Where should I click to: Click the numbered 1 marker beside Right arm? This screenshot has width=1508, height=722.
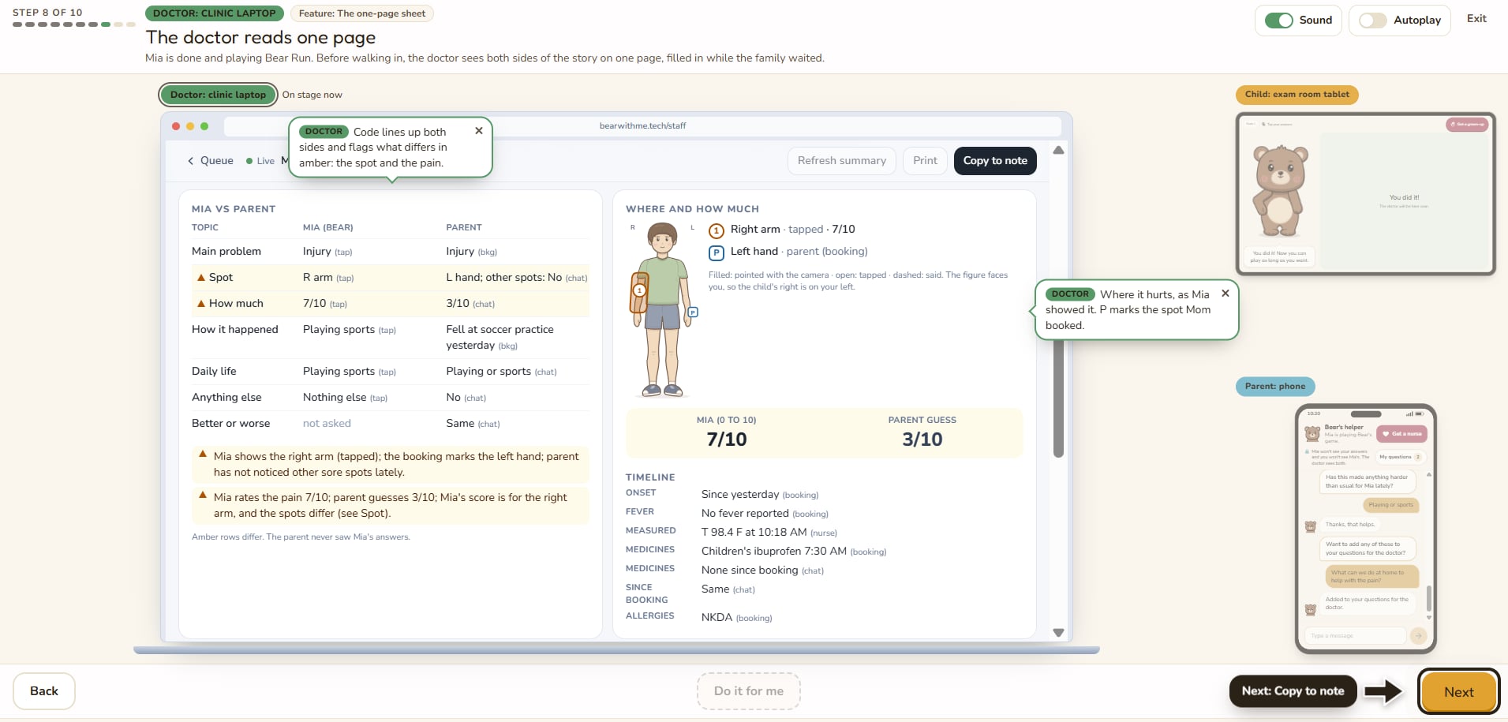coord(716,231)
